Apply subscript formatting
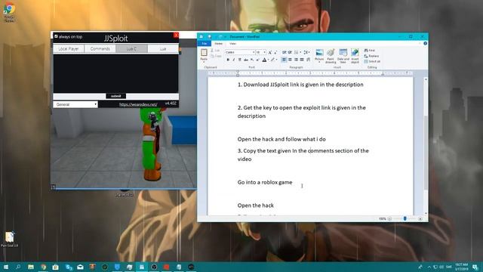 pos(252,60)
